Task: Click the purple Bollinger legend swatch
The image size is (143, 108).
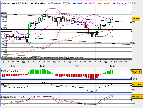Action: click(x=114, y=4)
